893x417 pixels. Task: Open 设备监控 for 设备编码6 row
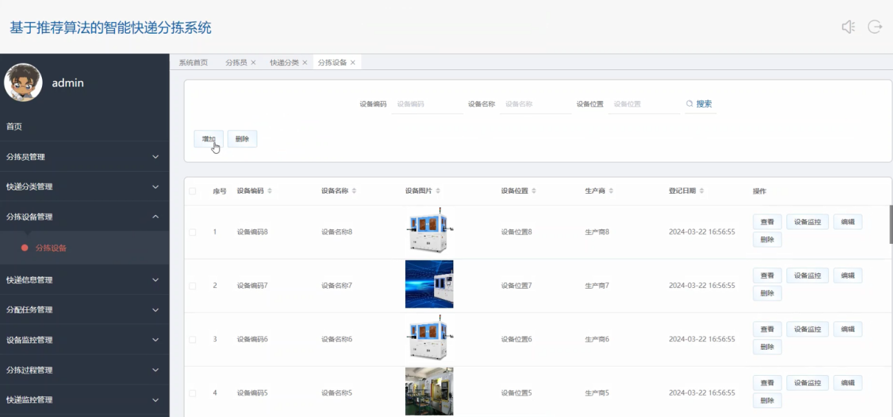tap(808, 329)
